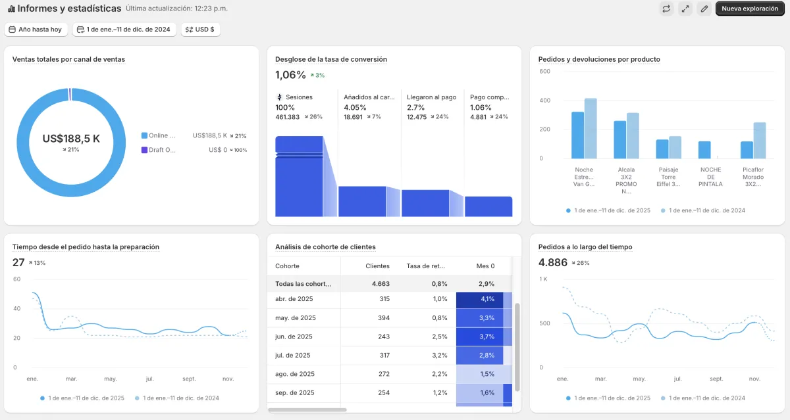Click the 4.886 total orders value
This screenshot has height=420, width=790.
coord(553,262)
